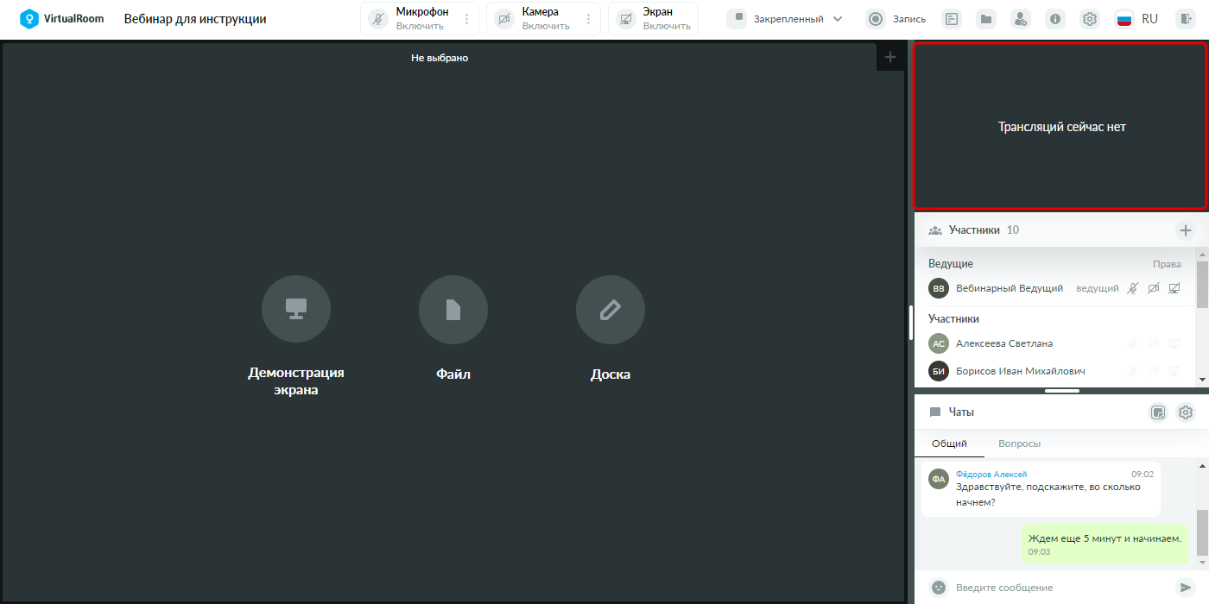Start recording with the Запись button

896,19
